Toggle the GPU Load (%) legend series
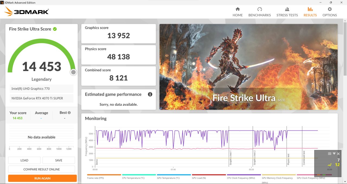 coord(209,176)
